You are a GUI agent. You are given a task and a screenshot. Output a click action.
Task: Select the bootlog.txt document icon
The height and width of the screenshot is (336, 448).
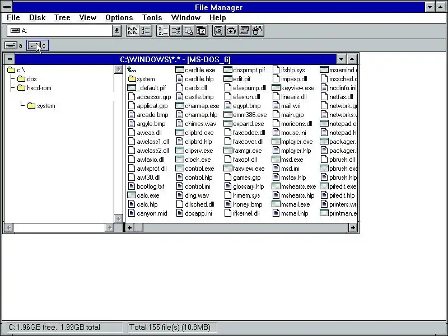point(132,186)
